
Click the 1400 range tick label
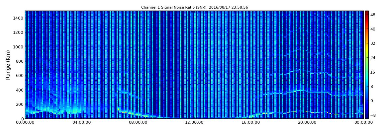click(x=19, y=18)
